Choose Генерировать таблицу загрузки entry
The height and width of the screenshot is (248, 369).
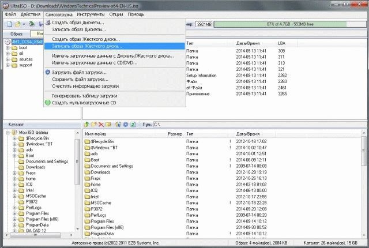(115, 96)
